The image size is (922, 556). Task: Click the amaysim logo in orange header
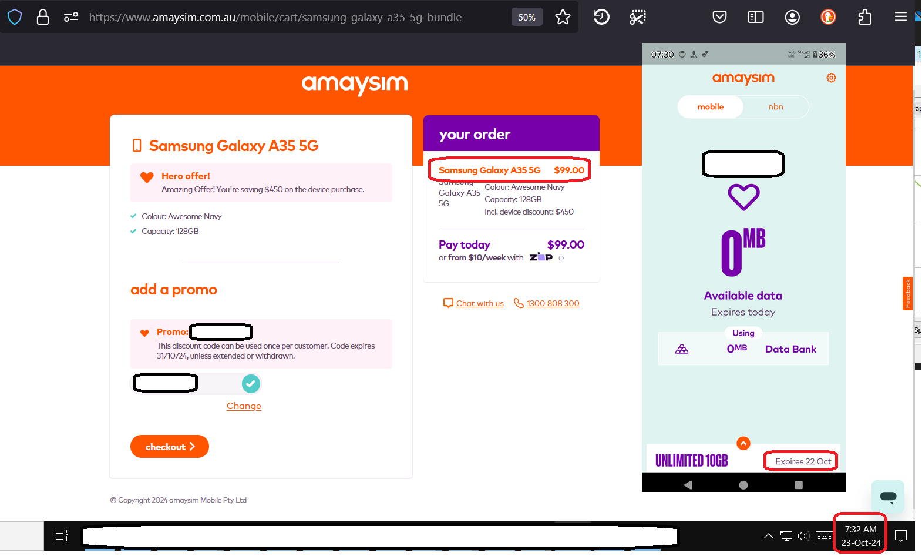click(x=355, y=84)
